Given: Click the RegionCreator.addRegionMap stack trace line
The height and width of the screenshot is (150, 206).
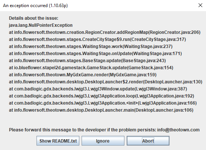Looking at the screenshot, I should pos(105,32).
